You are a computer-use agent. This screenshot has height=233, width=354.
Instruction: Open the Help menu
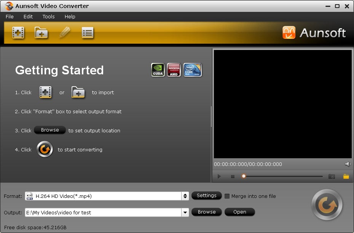(x=70, y=16)
